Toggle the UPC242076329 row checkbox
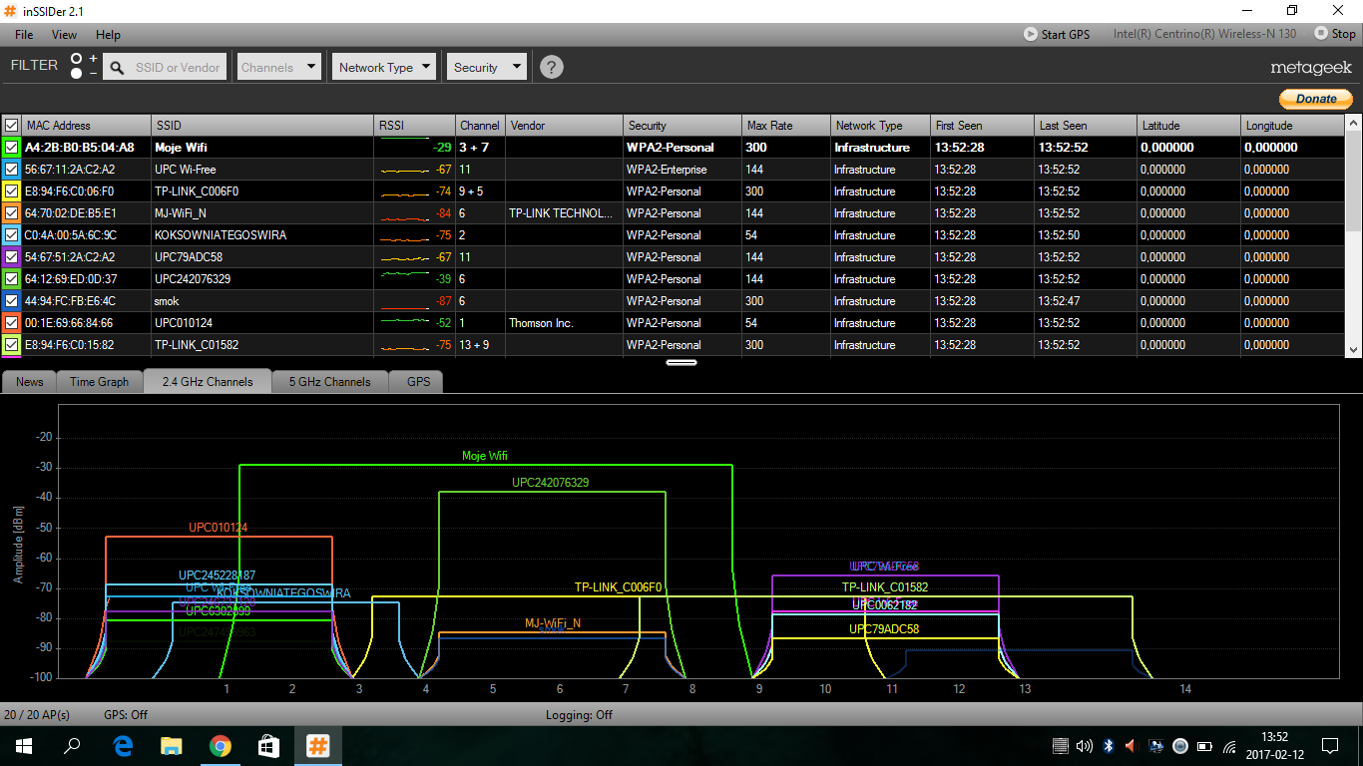The height and width of the screenshot is (766, 1363). (x=12, y=279)
